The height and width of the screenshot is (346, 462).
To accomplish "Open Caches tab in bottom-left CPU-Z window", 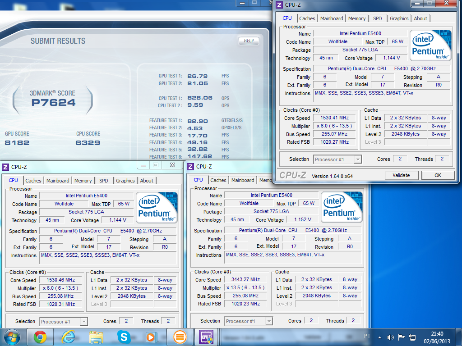I will click(x=33, y=181).
